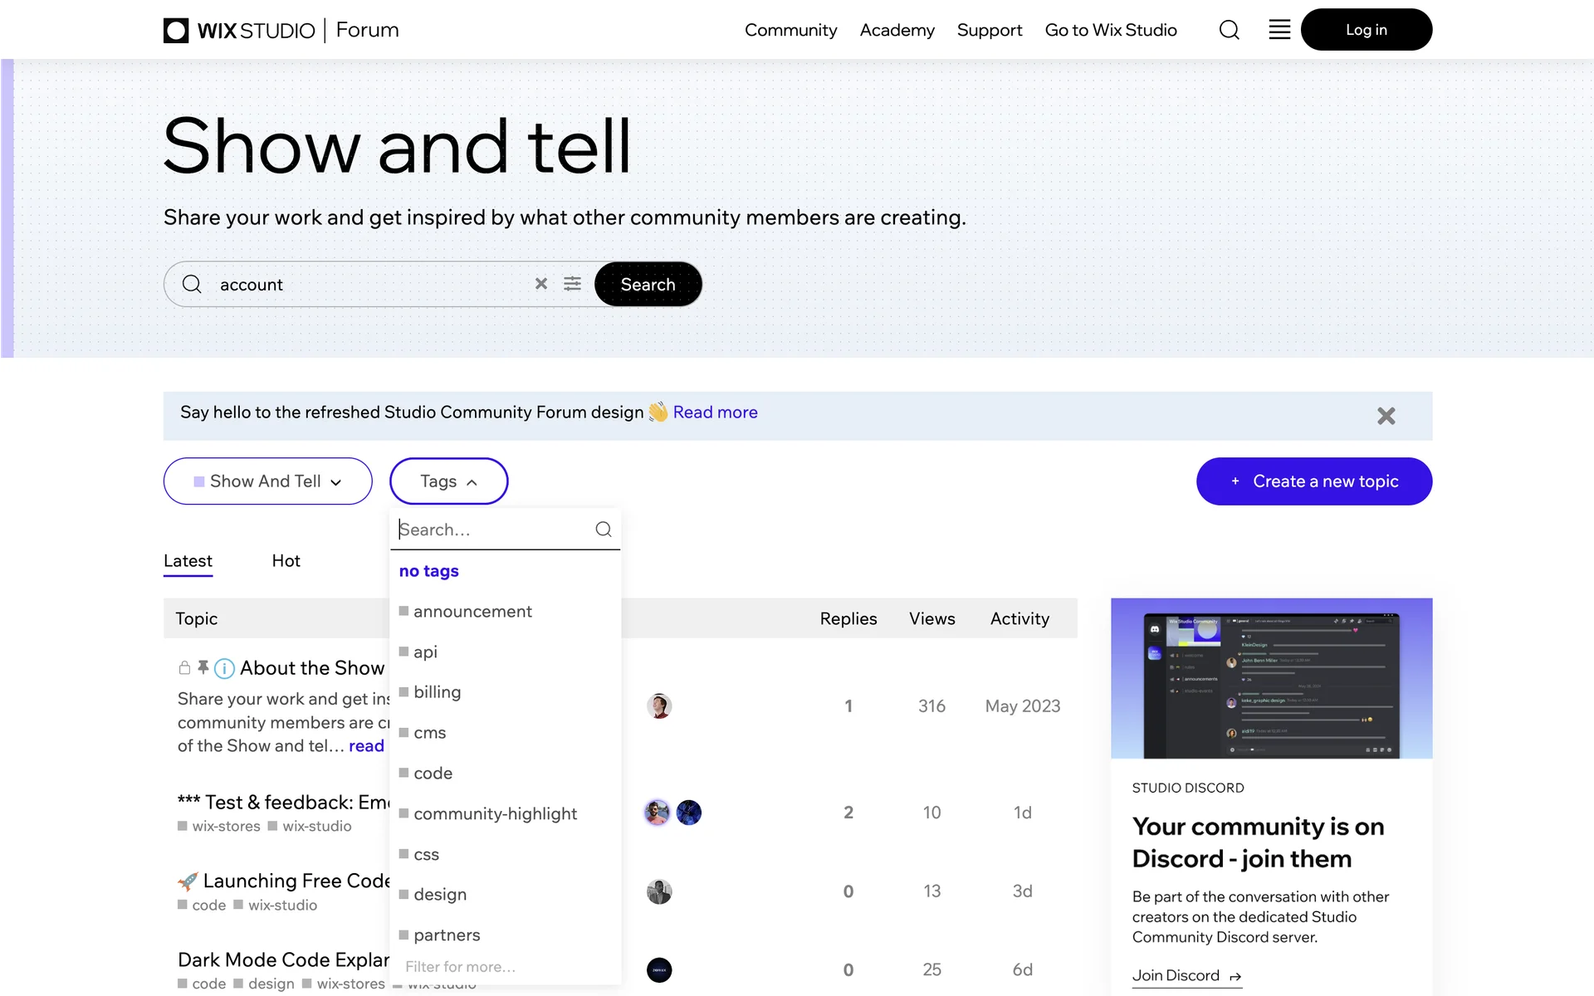Open the Read more link
The image size is (1594, 996).
tap(715, 413)
